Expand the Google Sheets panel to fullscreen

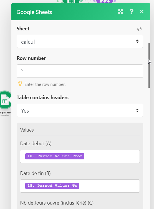point(120,12)
